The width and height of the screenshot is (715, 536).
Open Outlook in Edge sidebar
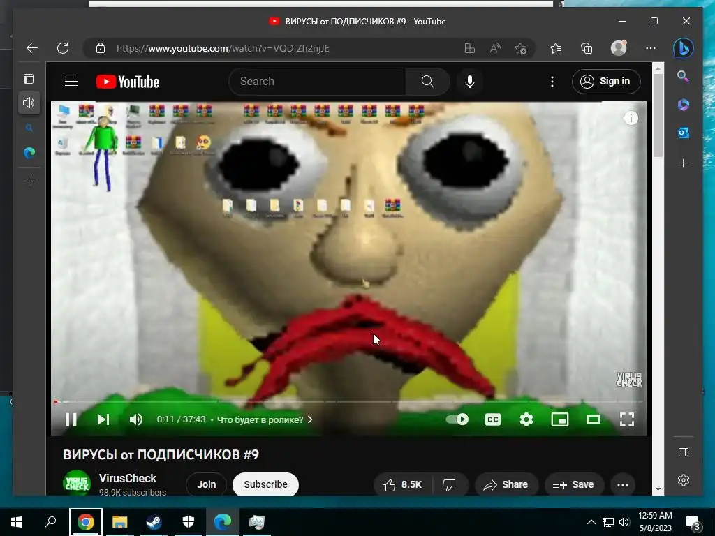click(x=683, y=133)
